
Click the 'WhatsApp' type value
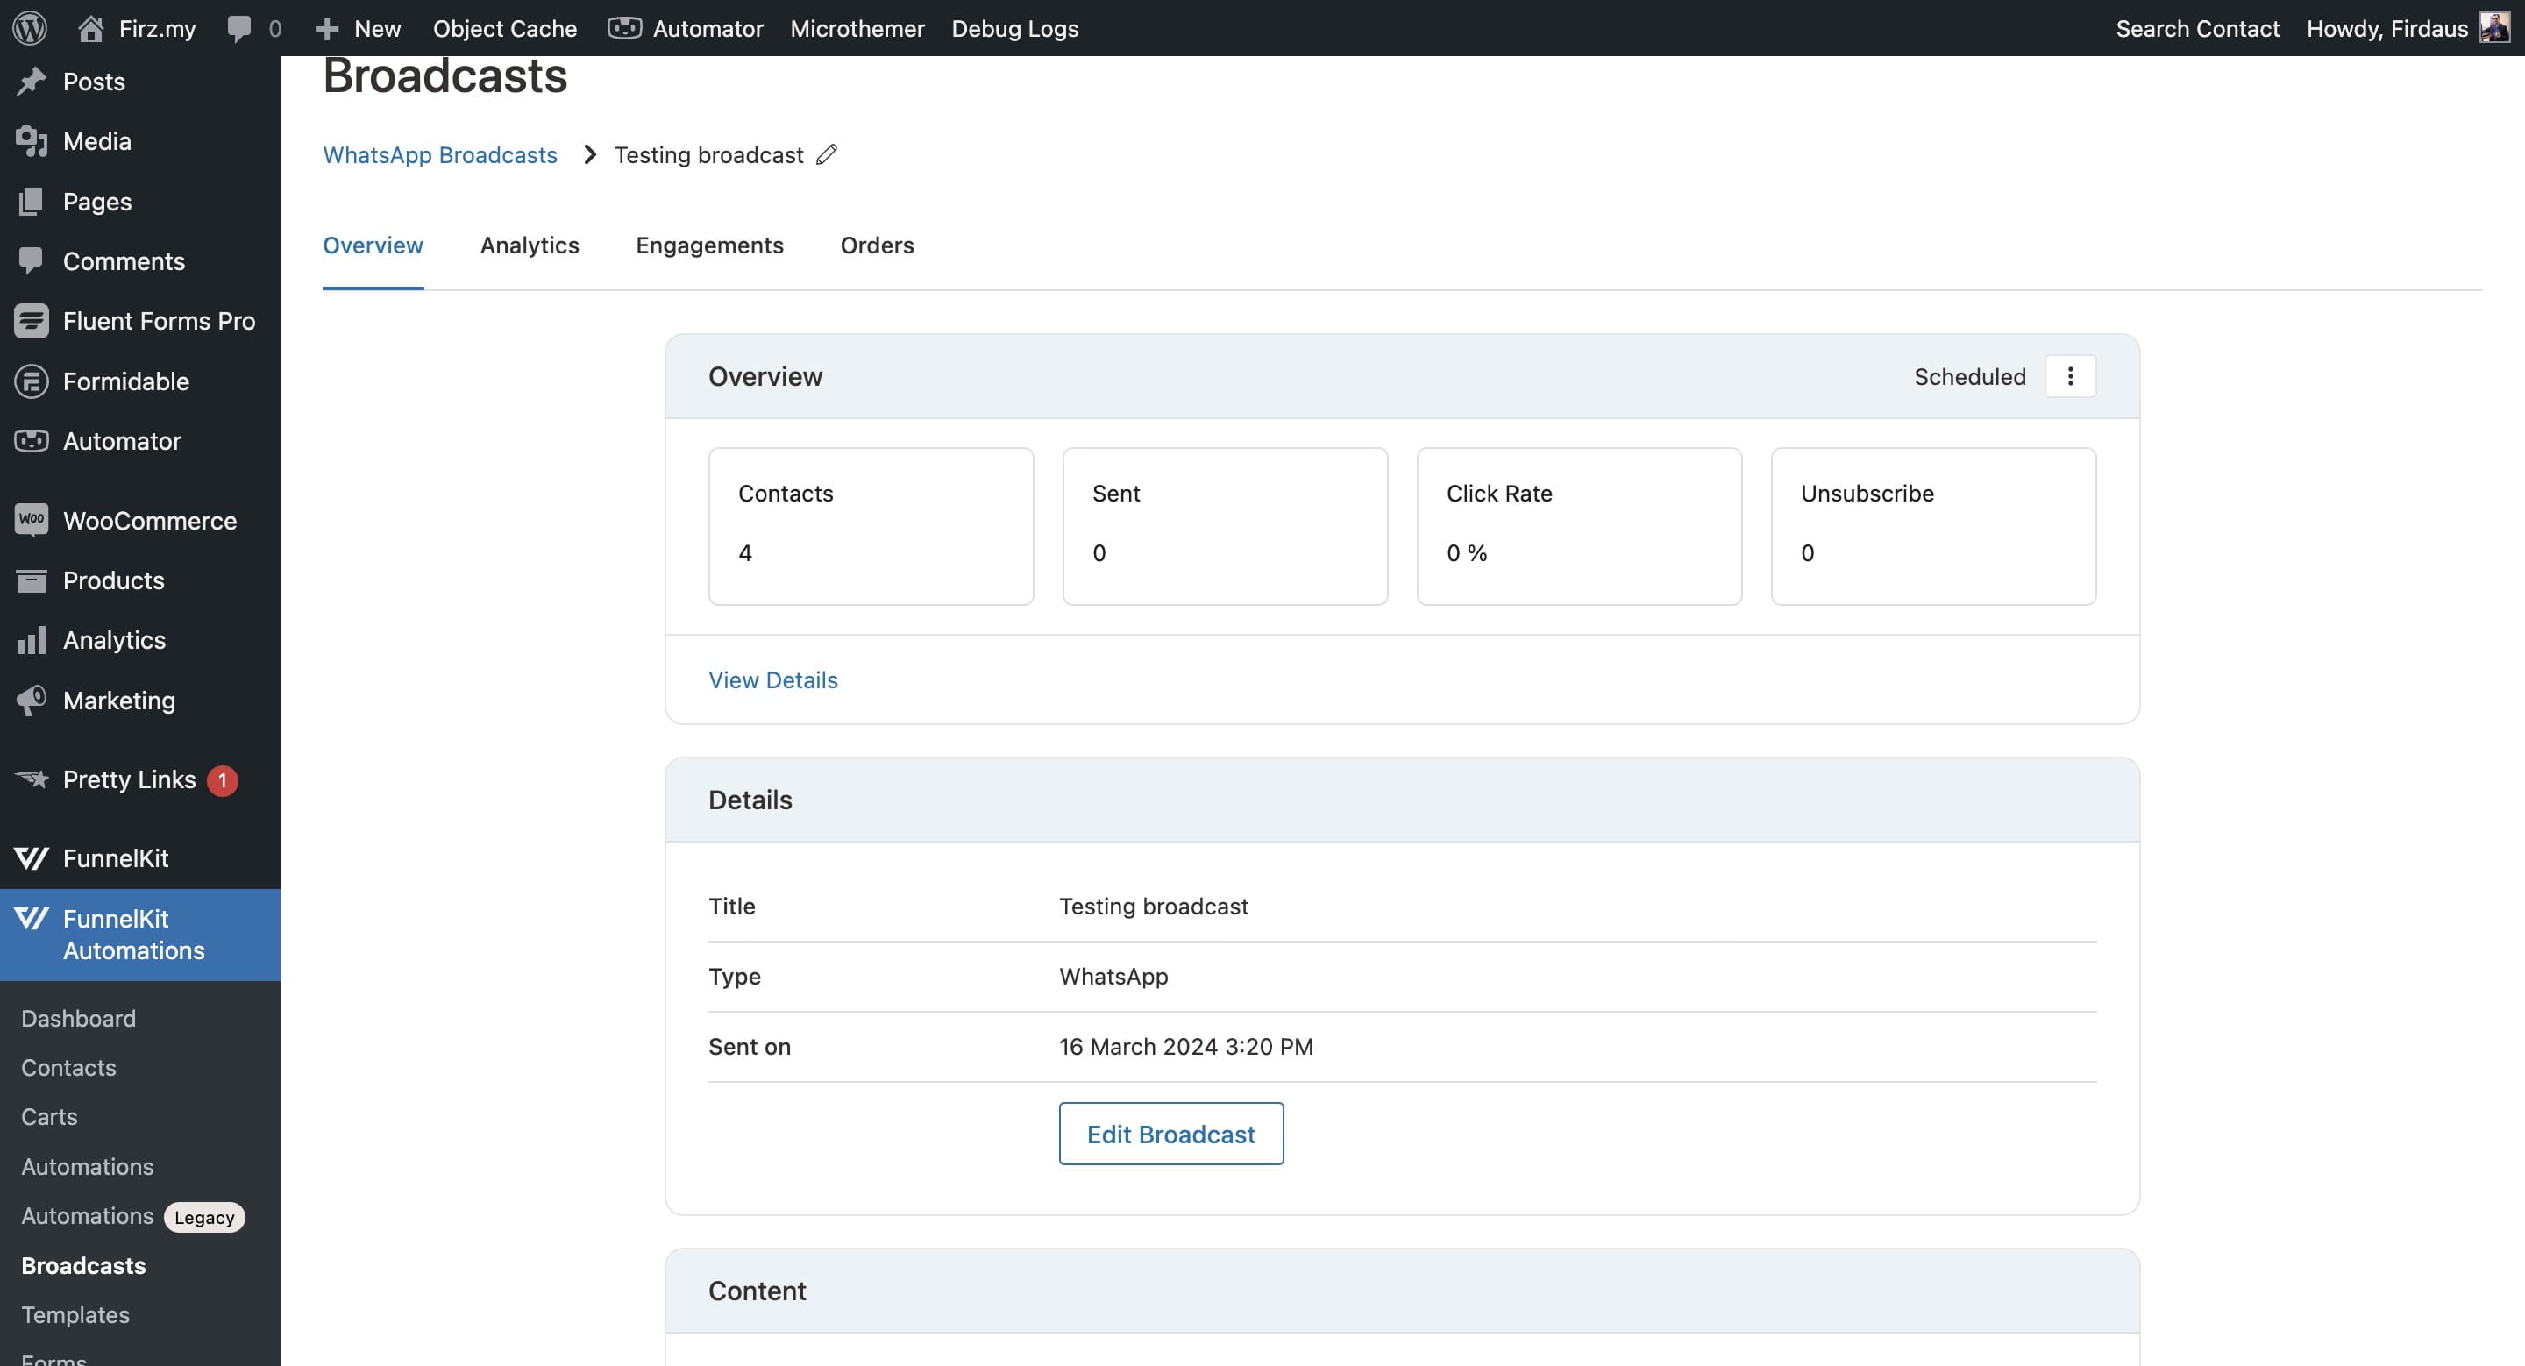(x=1113, y=976)
